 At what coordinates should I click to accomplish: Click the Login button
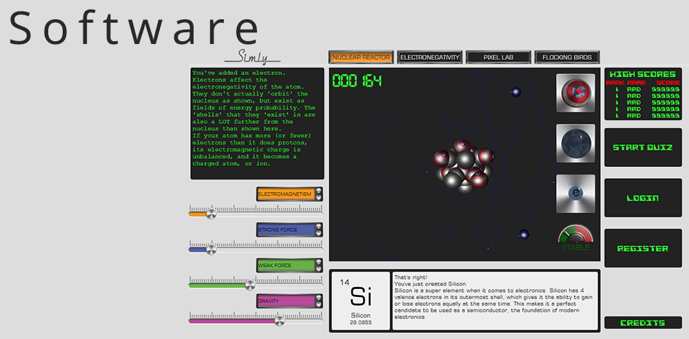(643, 198)
